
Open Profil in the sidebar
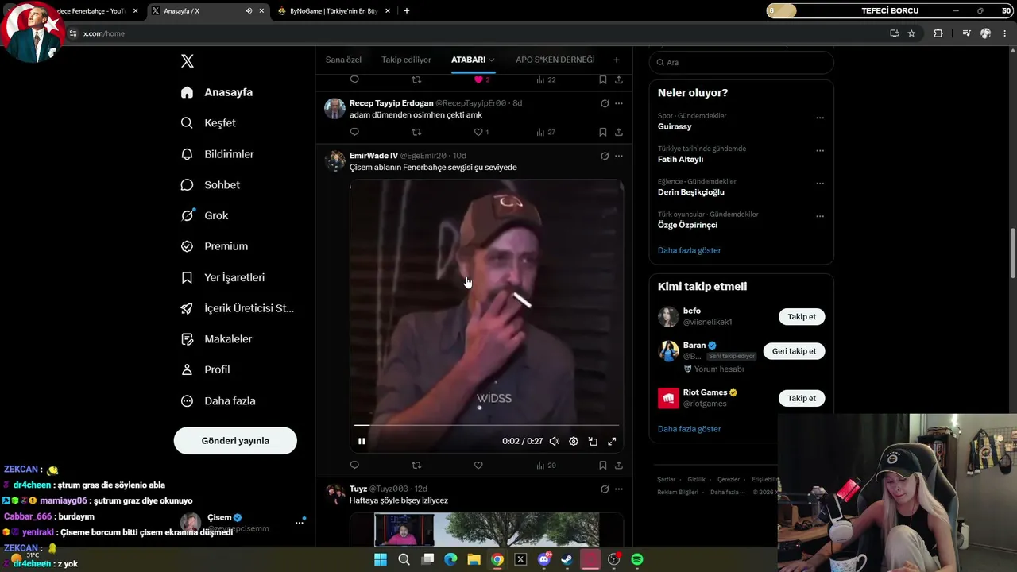point(206,370)
